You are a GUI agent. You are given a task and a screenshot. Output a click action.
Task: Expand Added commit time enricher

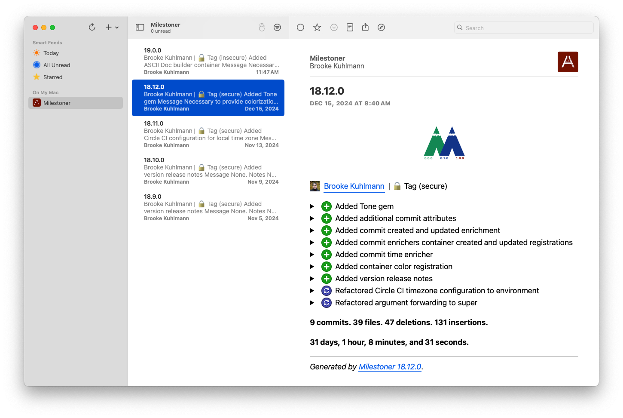pos(312,255)
